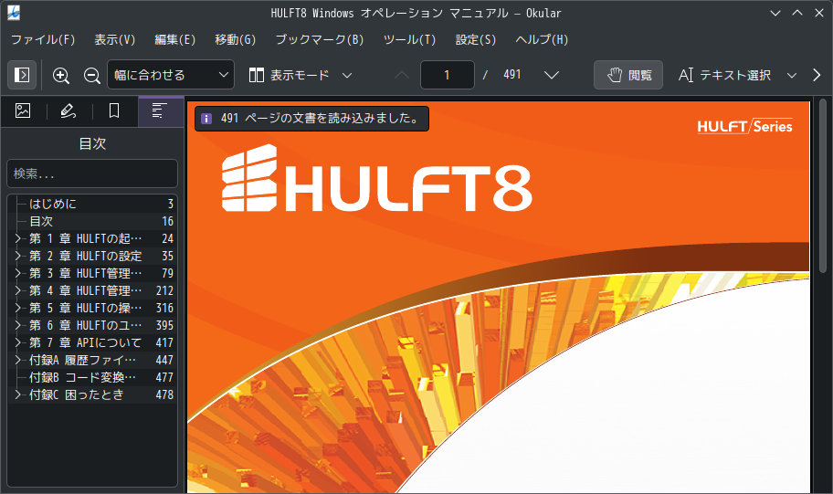Expand 第 2 章 HULFTの設定 chapter

pos(17,256)
